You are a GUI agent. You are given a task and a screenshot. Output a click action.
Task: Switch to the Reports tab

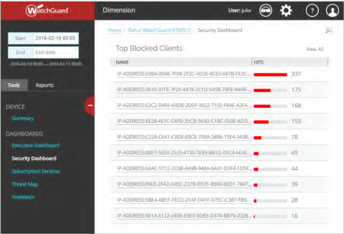(44, 85)
